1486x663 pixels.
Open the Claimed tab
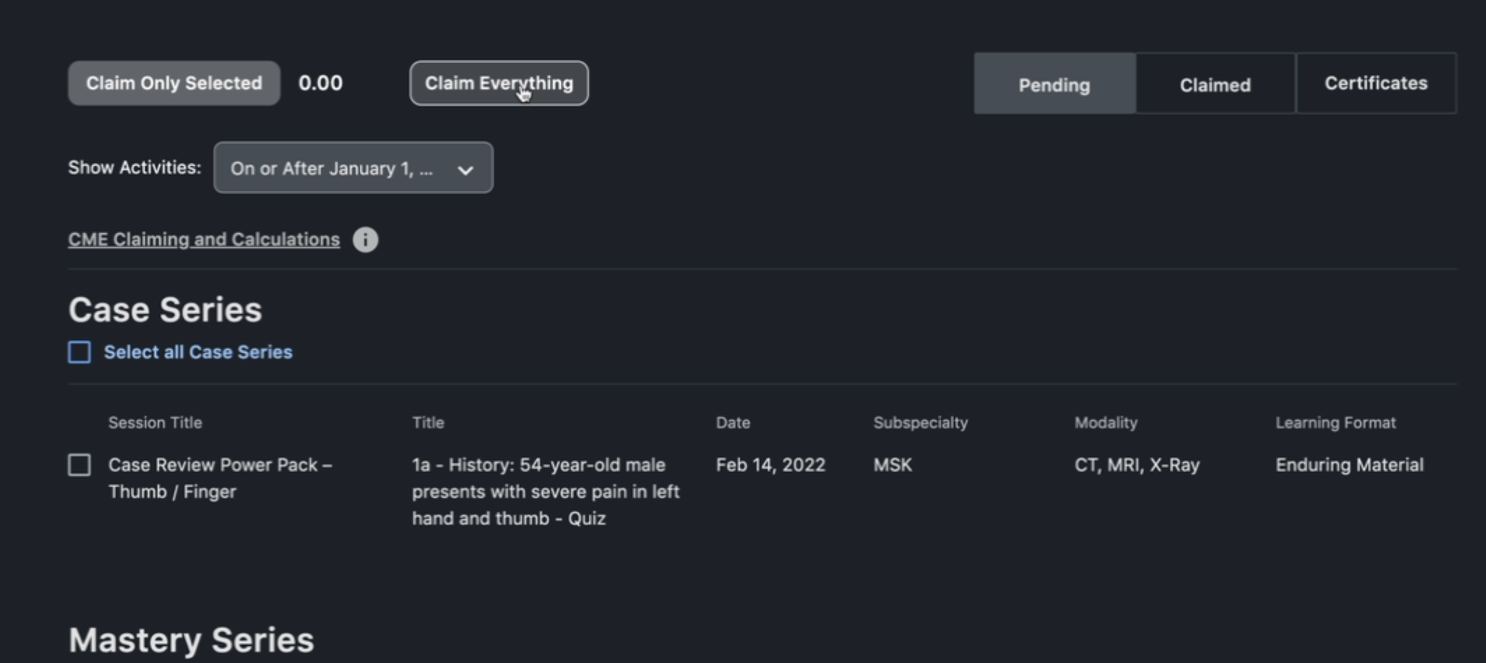1215,84
